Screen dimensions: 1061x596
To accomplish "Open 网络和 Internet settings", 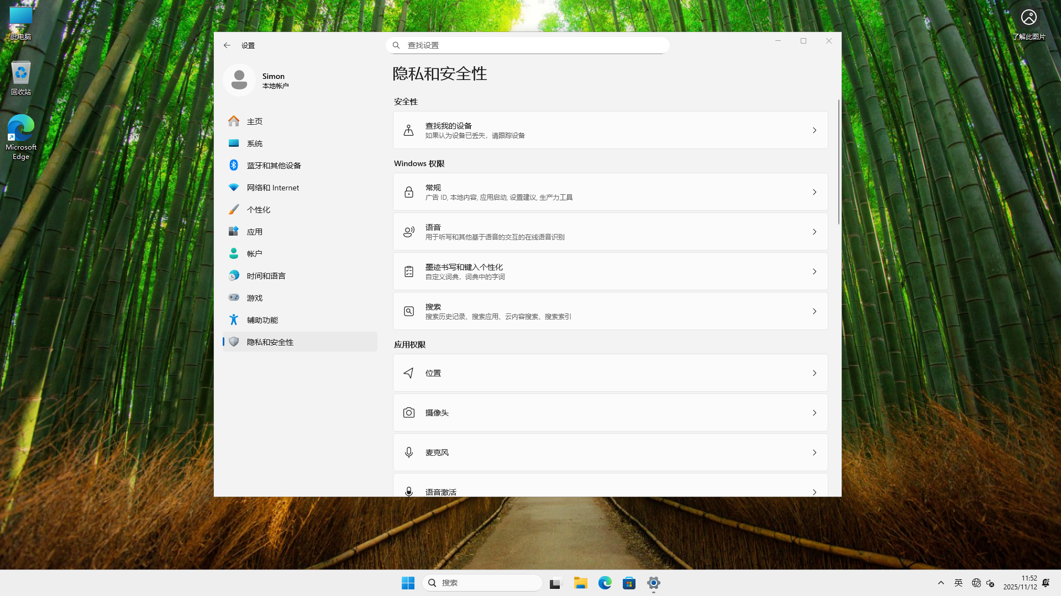I will tap(273, 187).
